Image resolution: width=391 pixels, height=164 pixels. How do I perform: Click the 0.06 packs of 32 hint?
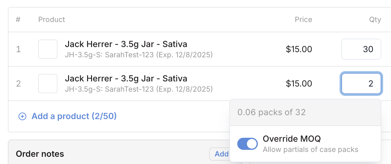point(271,112)
